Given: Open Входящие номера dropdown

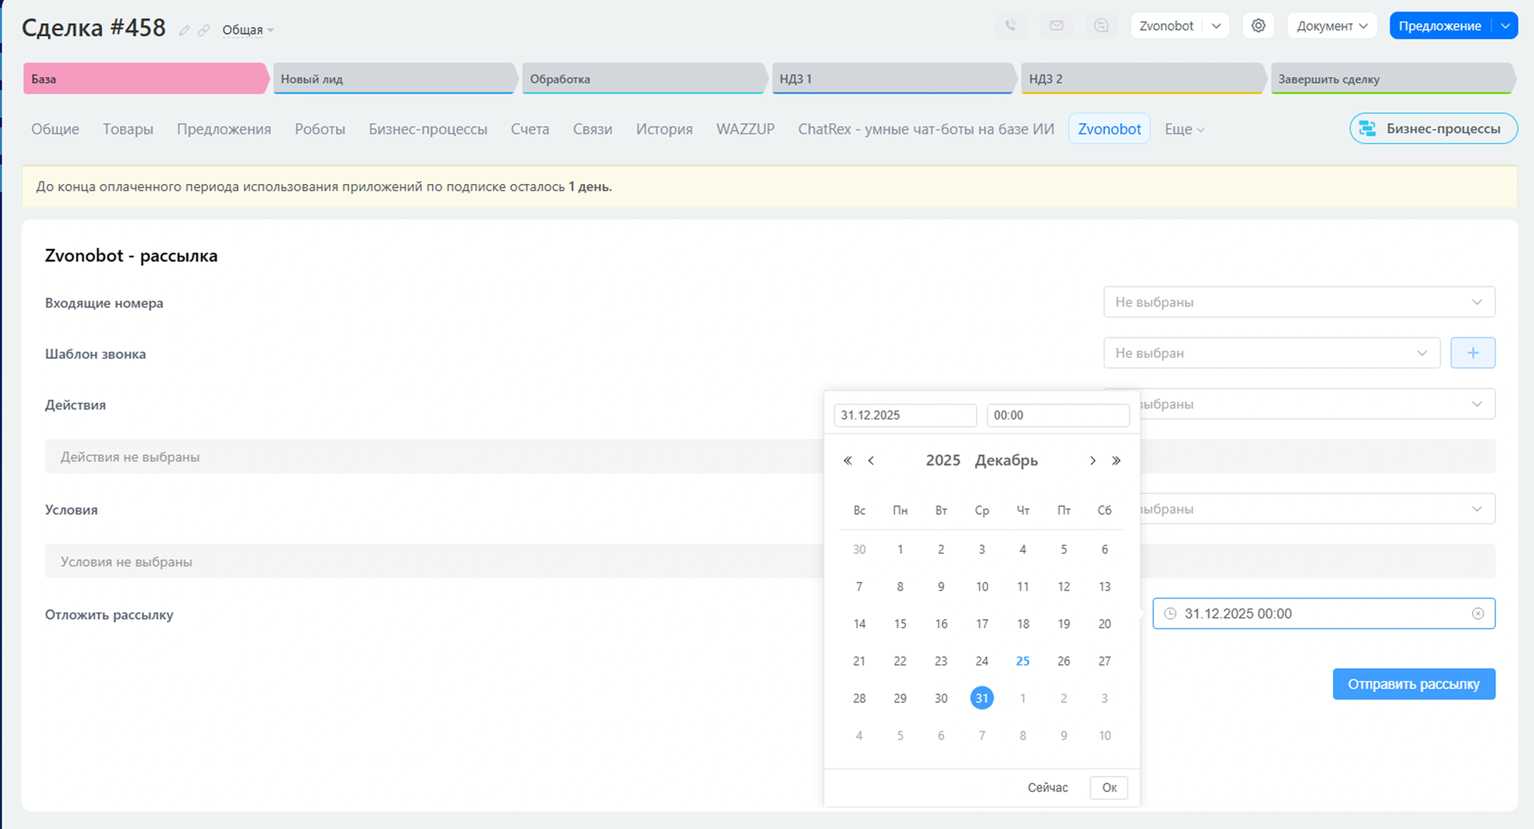Looking at the screenshot, I should tap(1299, 302).
